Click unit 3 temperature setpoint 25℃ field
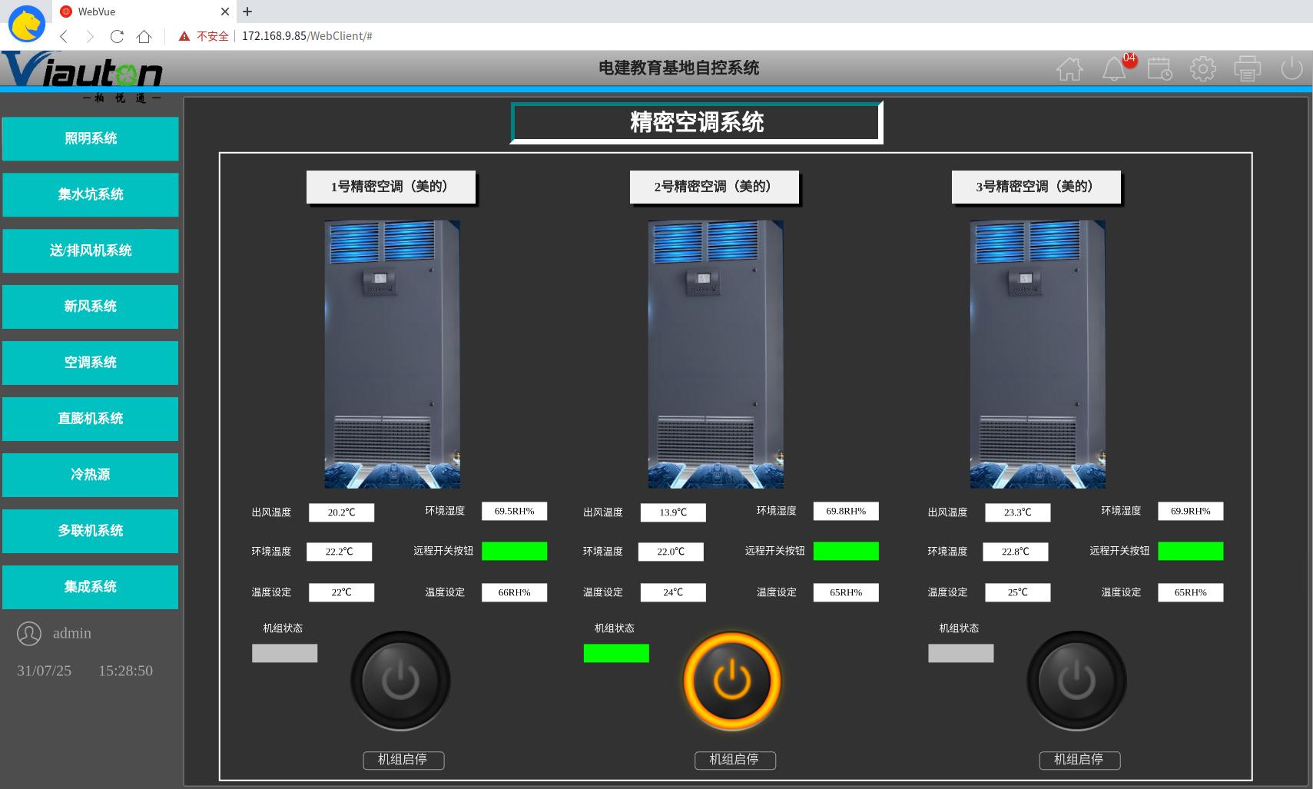The width and height of the screenshot is (1313, 789). coord(1018,592)
